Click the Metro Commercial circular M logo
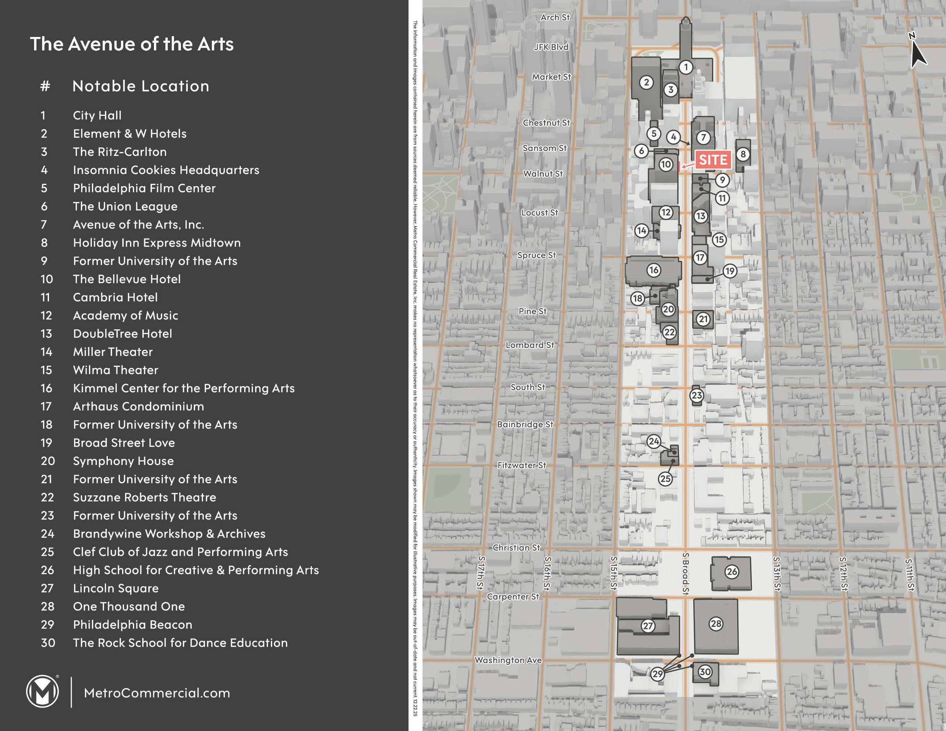This screenshot has width=946, height=731. pos(42,692)
